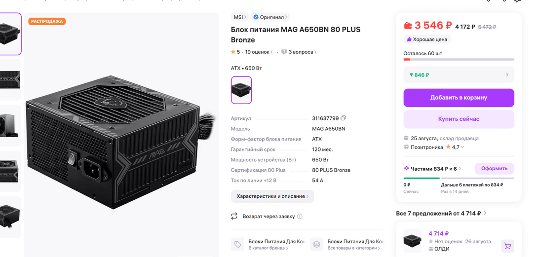
Task: Click the Оригинал verified badge
Action: click(269, 17)
